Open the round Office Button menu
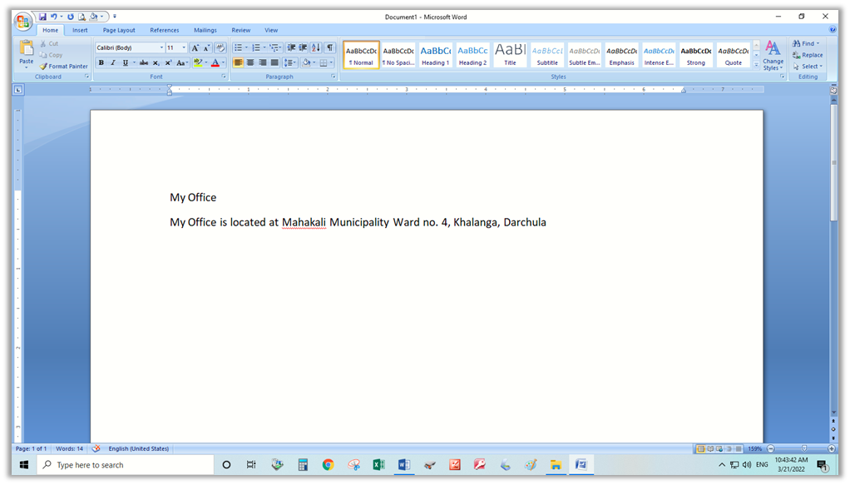This screenshot has width=850, height=485. [22, 22]
